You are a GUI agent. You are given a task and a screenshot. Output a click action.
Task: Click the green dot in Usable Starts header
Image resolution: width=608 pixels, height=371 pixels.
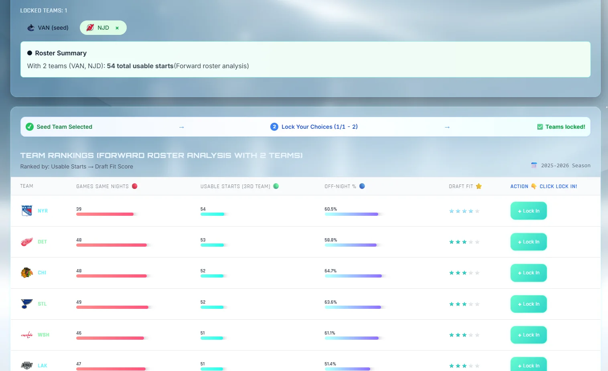[x=276, y=186]
